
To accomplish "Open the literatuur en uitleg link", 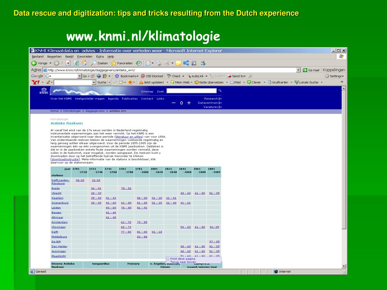I will pos(129,137).
